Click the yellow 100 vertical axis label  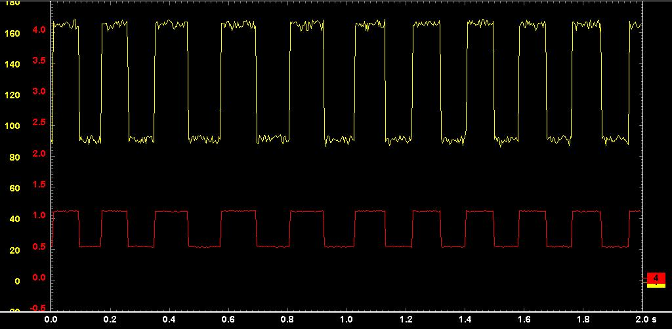12,126
